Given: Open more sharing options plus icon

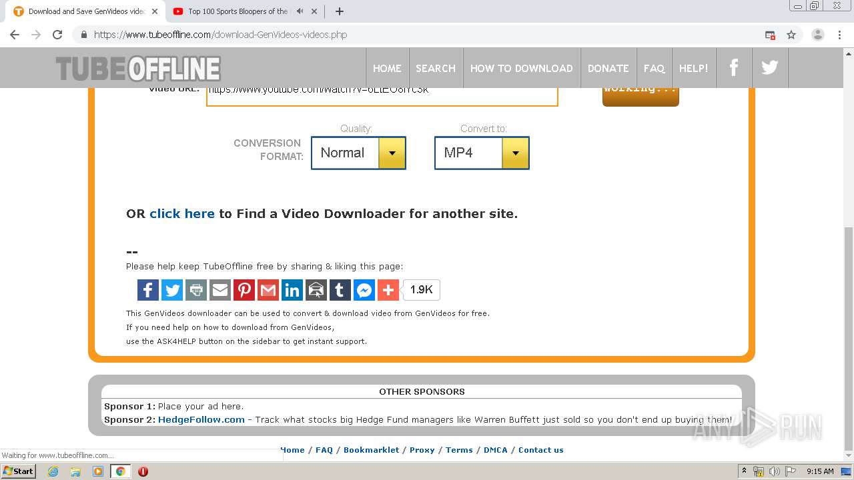Looking at the screenshot, I should 388,290.
